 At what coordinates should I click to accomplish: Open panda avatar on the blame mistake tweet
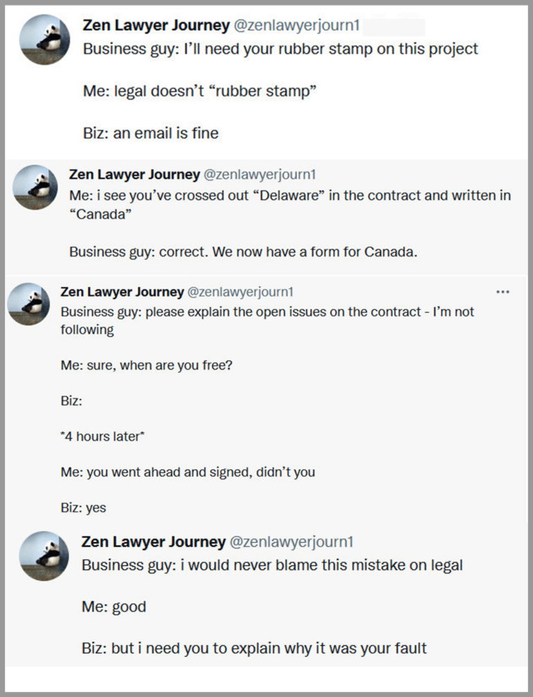[44, 556]
